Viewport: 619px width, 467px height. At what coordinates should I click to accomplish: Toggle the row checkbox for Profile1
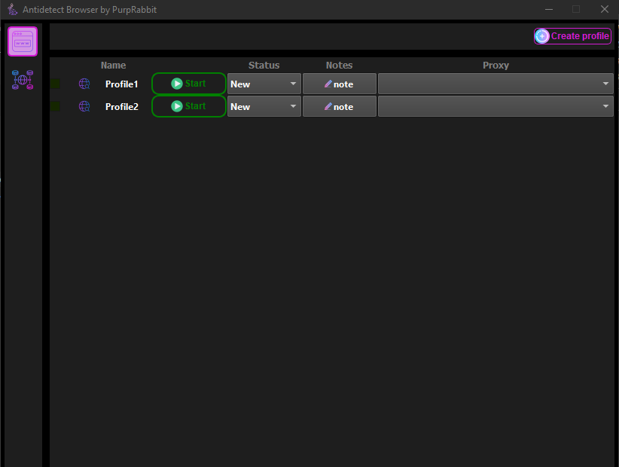(x=55, y=84)
